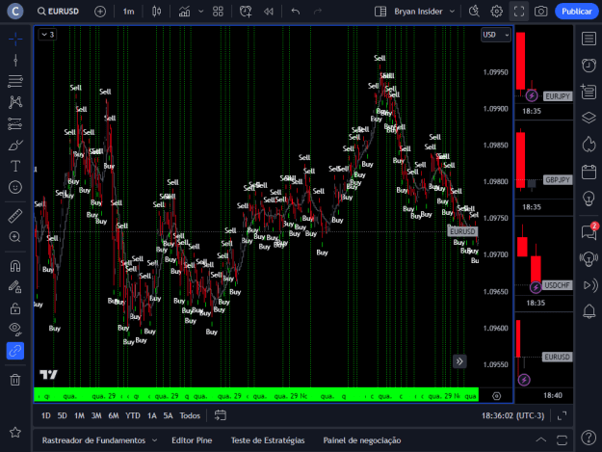
Task: Open the Bryan Insider layout name
Action: pyautogui.click(x=418, y=12)
